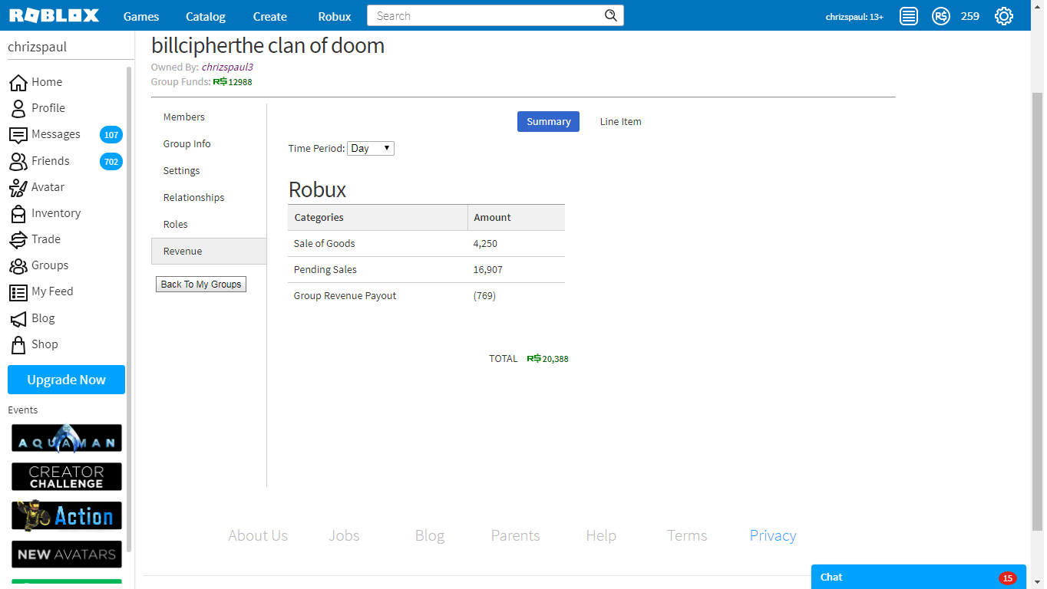Image resolution: width=1047 pixels, height=589 pixels.
Task: Click the Upgrade Now button
Action: (66, 380)
